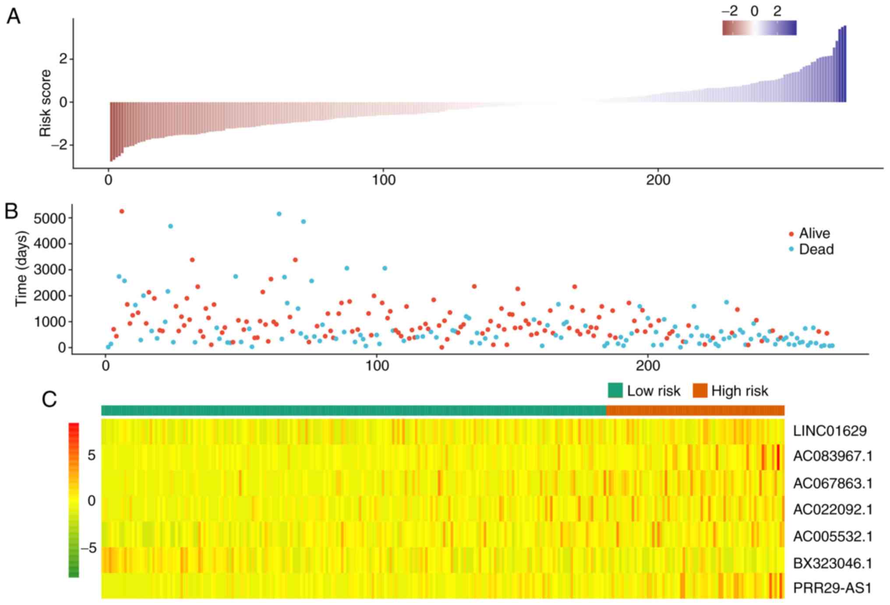Click the green Low risk legend square
This screenshot has height=605, width=890.
(615, 390)
